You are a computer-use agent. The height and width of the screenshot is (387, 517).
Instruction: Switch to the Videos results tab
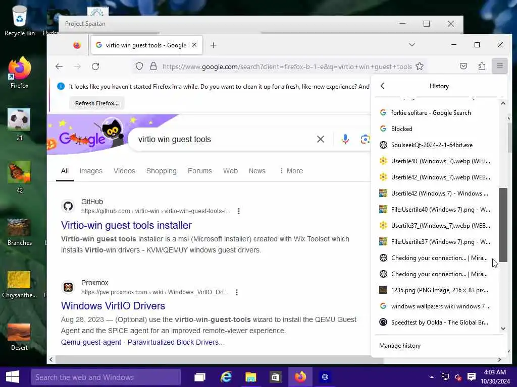124,171
